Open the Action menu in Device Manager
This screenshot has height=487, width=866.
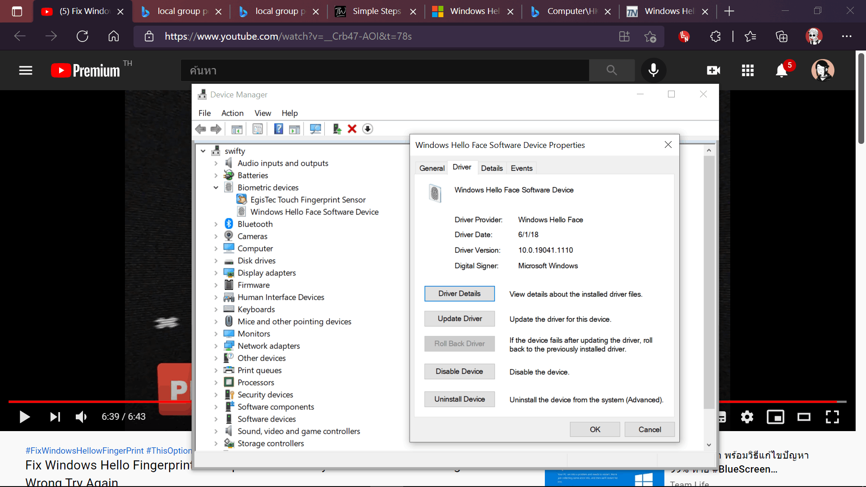coord(232,113)
